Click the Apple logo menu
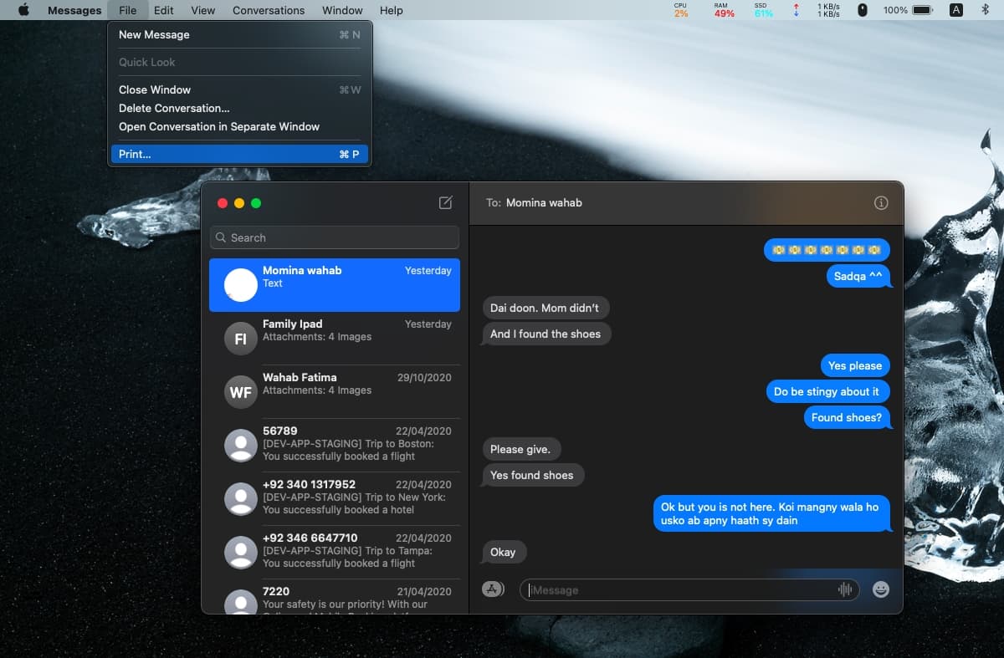Viewport: 1004px width, 658px height. [x=23, y=10]
